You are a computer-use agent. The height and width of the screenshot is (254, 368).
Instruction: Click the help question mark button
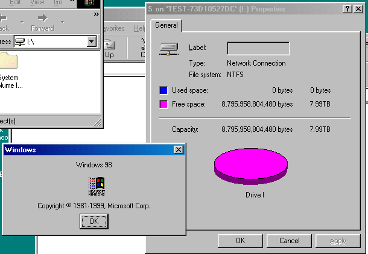[x=347, y=9]
